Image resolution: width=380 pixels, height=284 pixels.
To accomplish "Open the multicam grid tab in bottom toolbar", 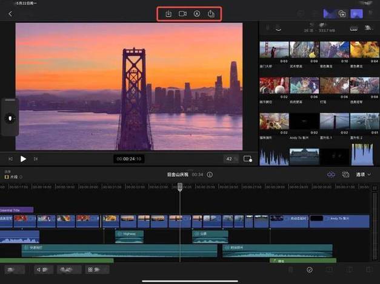I will 97,269.
